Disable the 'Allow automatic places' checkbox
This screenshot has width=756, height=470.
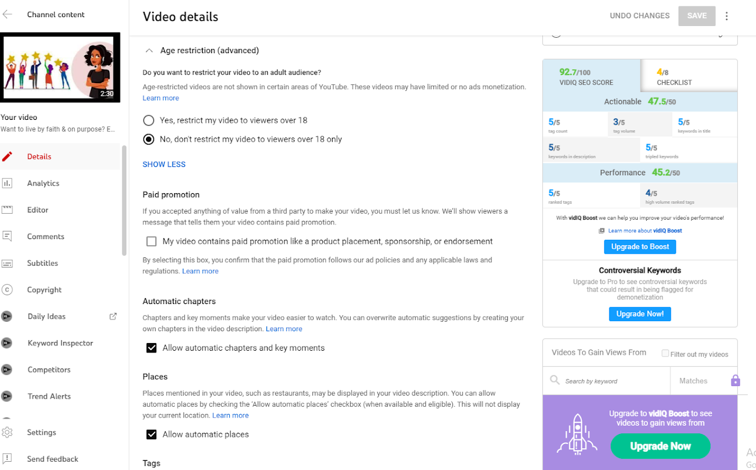pyautogui.click(x=152, y=435)
